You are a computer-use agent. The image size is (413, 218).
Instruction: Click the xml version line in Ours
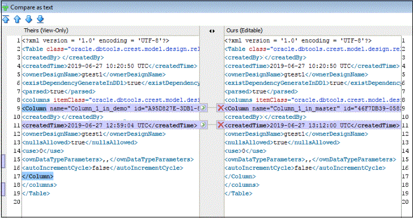click(x=298, y=41)
